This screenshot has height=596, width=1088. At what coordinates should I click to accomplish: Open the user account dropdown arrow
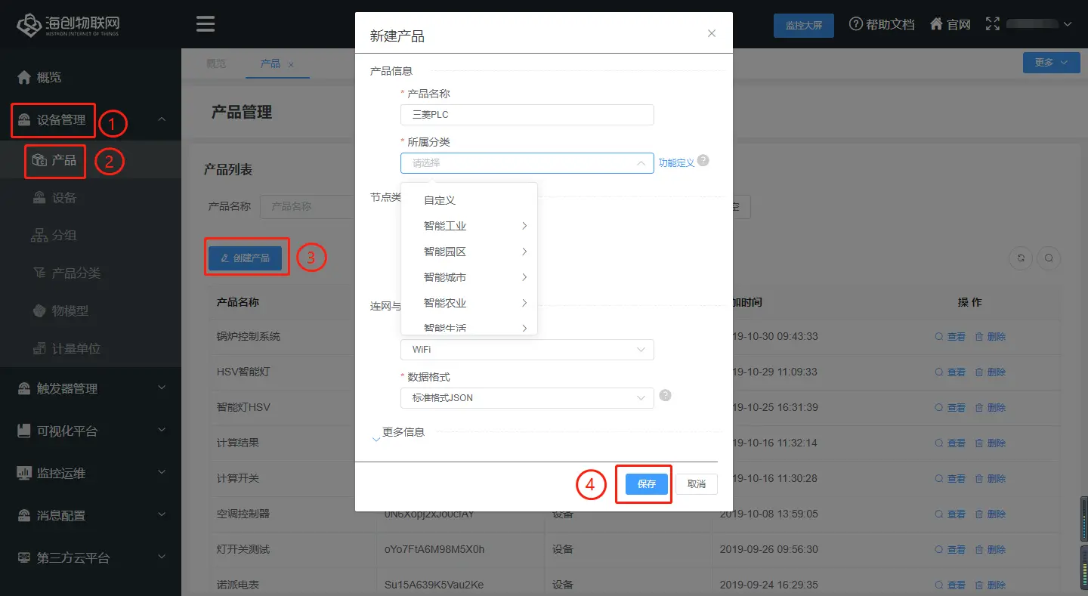[x=1068, y=24]
